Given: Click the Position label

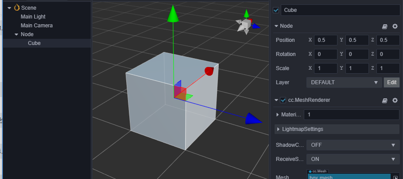Looking at the screenshot, I should point(285,40).
